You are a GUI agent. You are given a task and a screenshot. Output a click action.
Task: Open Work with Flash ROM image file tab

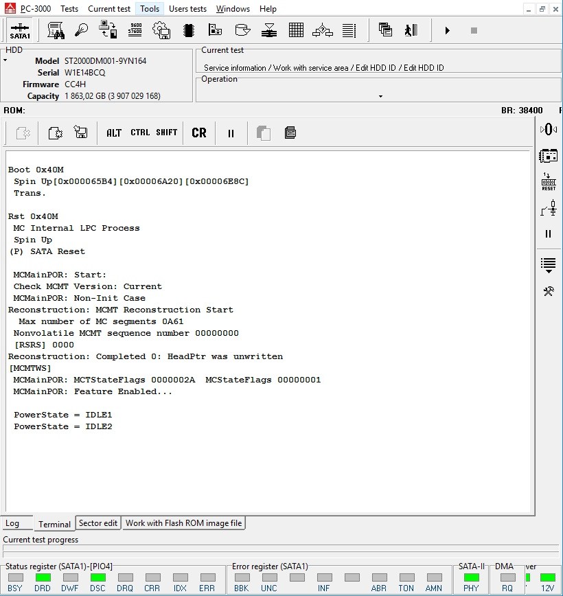coord(183,523)
